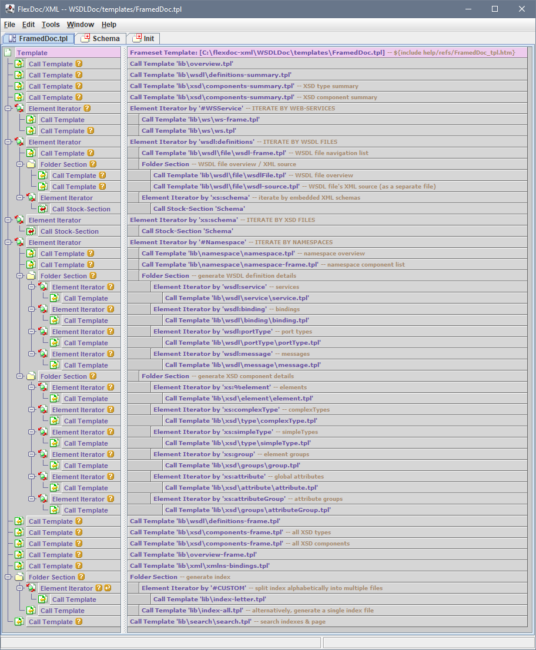Click the return-arrow badge on the '#CUSTOM' Element Iterator

click(108, 588)
